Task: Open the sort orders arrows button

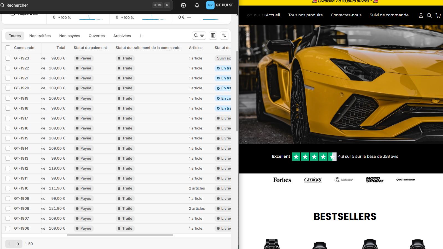Action: (224, 35)
